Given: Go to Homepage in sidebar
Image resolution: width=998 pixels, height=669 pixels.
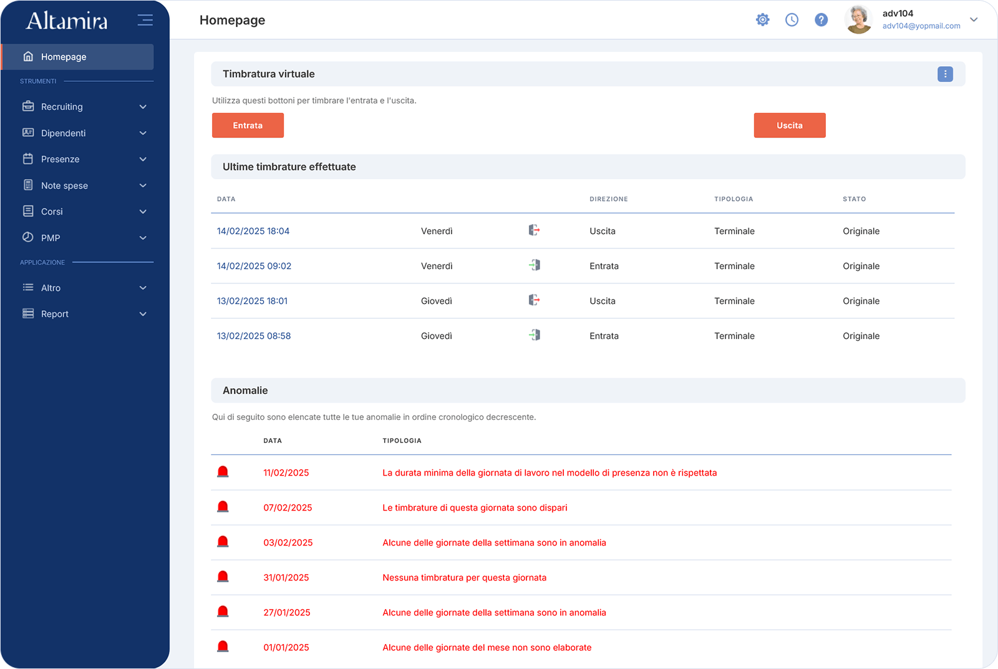Looking at the screenshot, I should click(78, 57).
